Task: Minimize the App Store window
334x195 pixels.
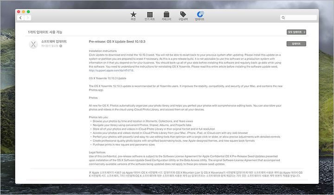Action: coord(24,12)
